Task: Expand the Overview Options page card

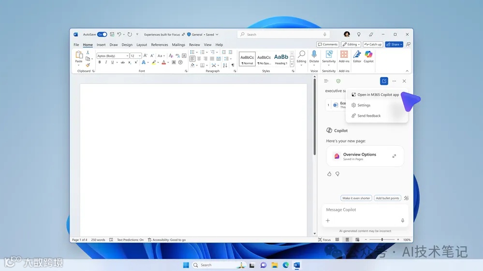Action: pos(394,156)
